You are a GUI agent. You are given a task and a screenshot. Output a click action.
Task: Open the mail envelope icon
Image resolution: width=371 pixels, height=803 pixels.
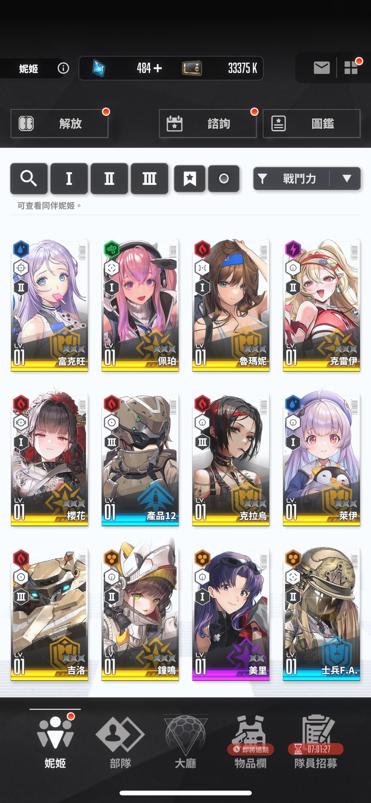322,68
